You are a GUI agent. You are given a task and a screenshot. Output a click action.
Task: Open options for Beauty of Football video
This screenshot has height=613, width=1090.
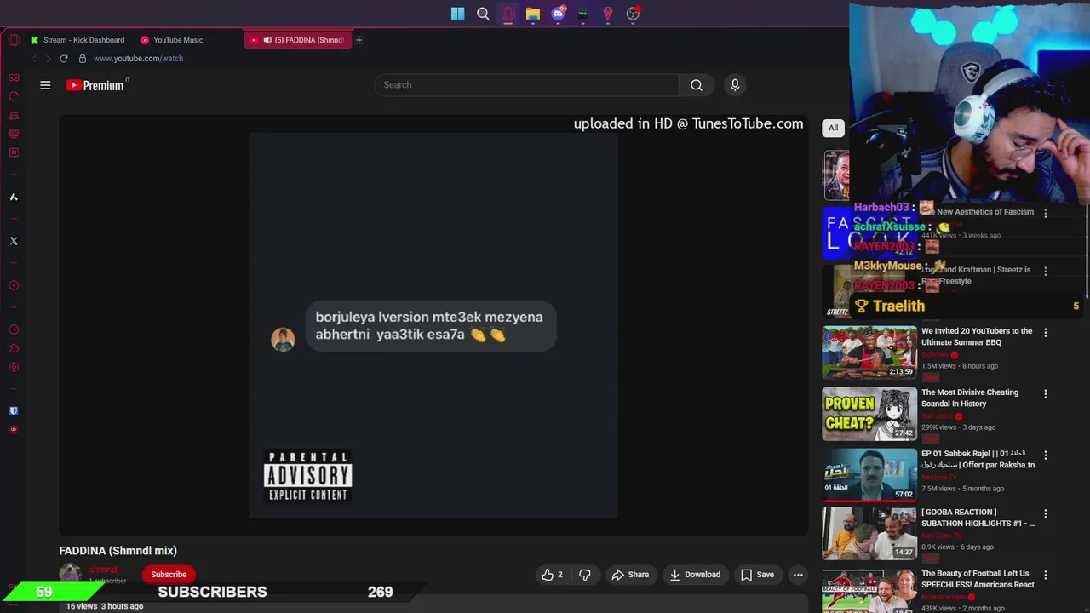[1046, 576]
